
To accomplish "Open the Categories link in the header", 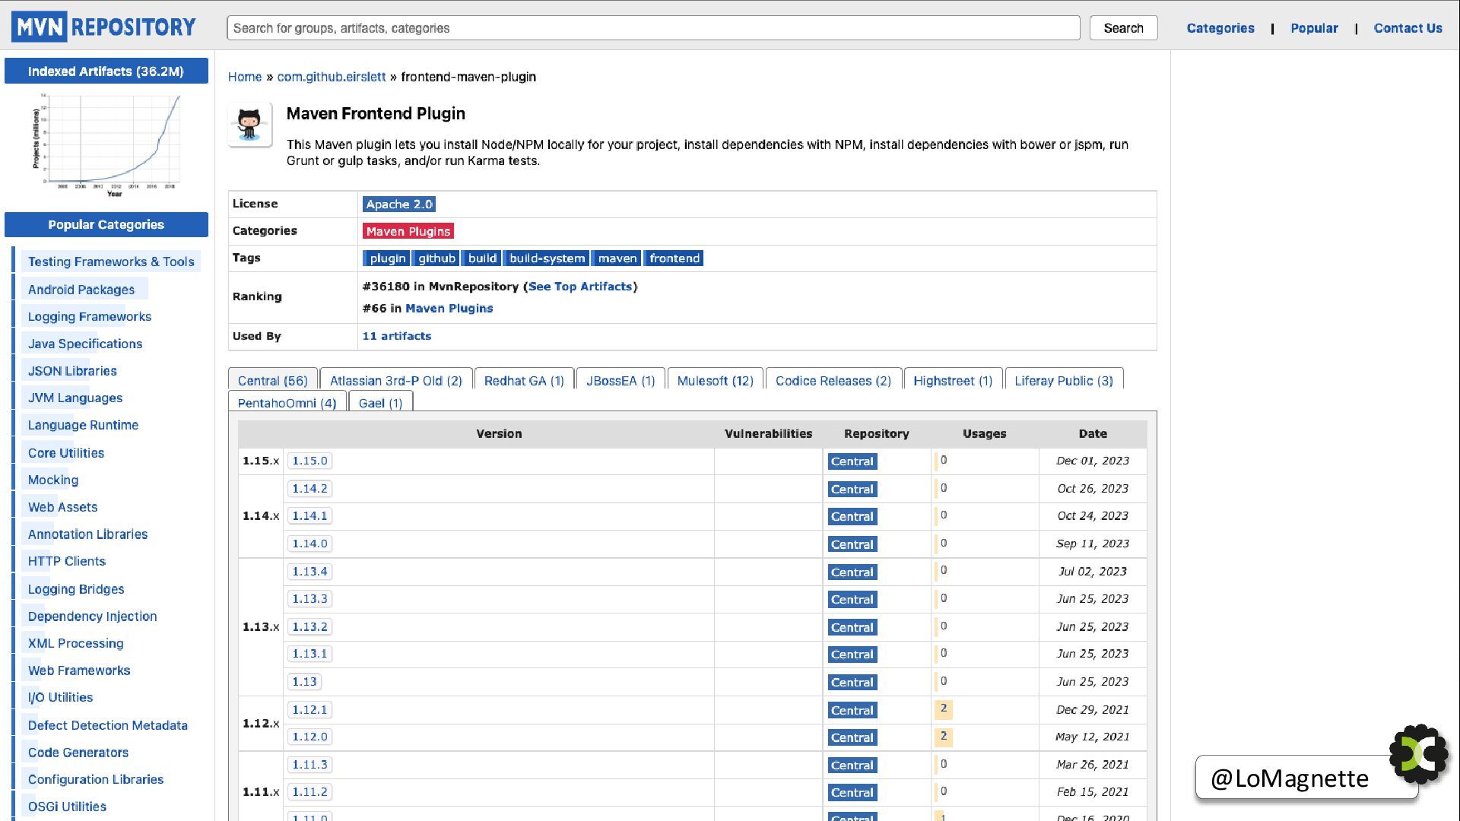I will [1220, 28].
